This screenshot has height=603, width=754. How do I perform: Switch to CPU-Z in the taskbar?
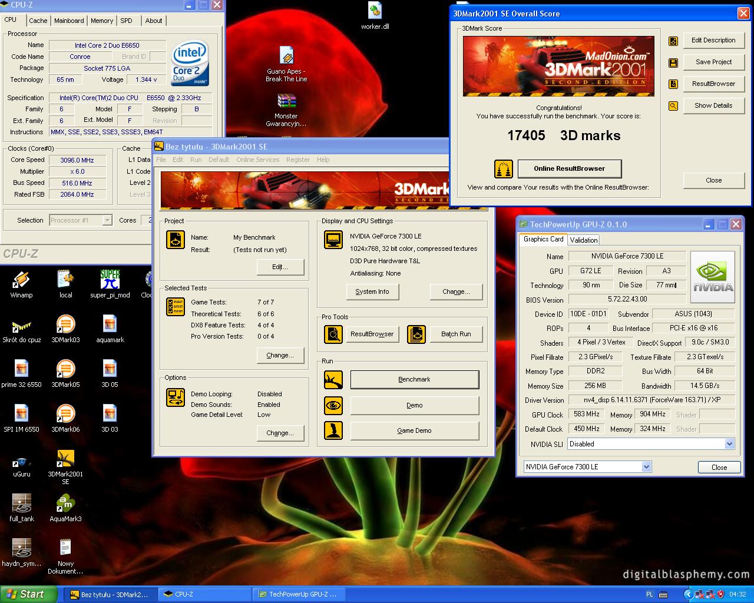click(x=204, y=594)
